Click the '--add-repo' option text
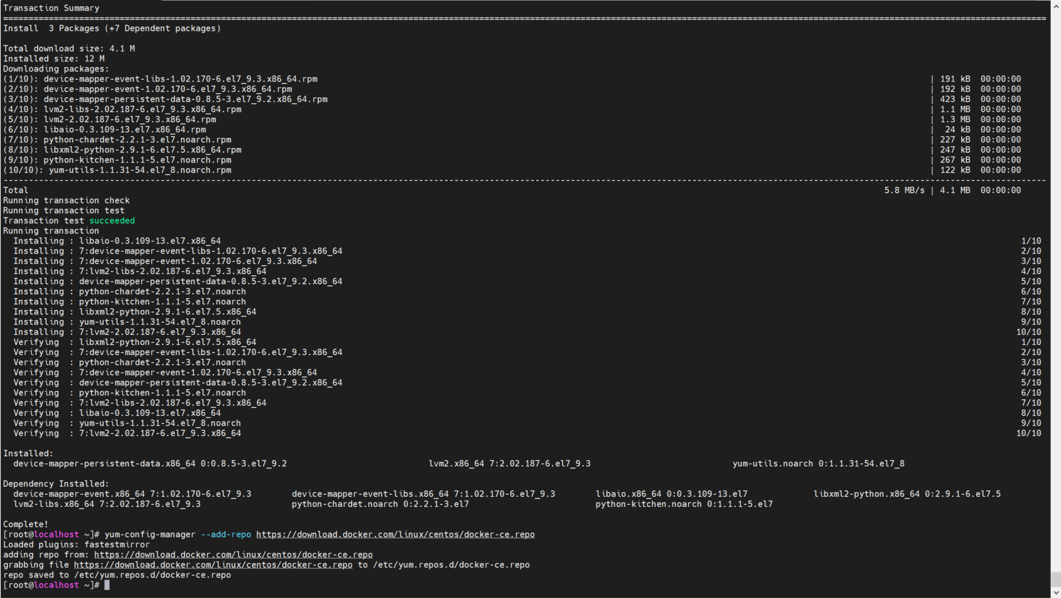 click(x=226, y=535)
